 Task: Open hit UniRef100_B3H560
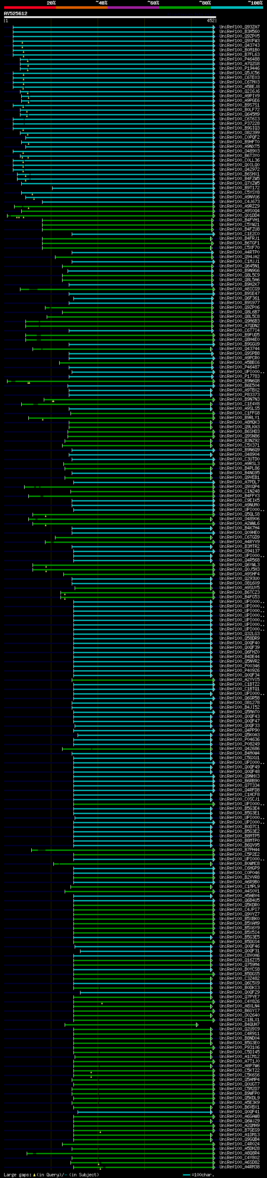coord(239,32)
